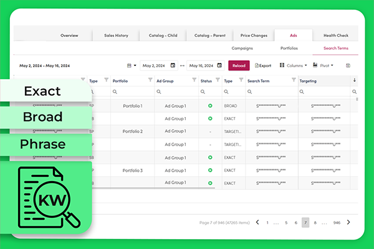Switch to the Sales History tab

116,35
